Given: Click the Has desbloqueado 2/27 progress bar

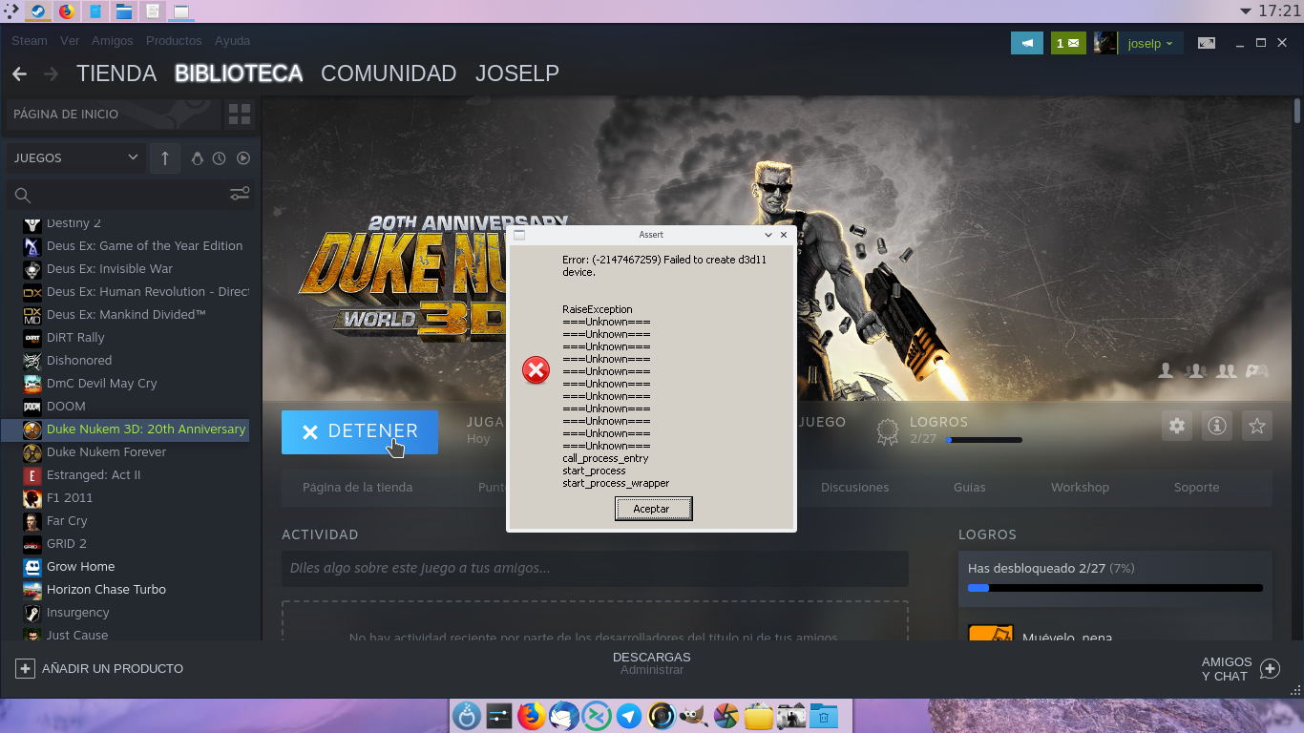Looking at the screenshot, I should [1115, 588].
